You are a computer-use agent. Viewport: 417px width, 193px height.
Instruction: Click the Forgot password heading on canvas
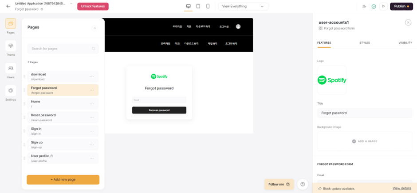click(159, 88)
